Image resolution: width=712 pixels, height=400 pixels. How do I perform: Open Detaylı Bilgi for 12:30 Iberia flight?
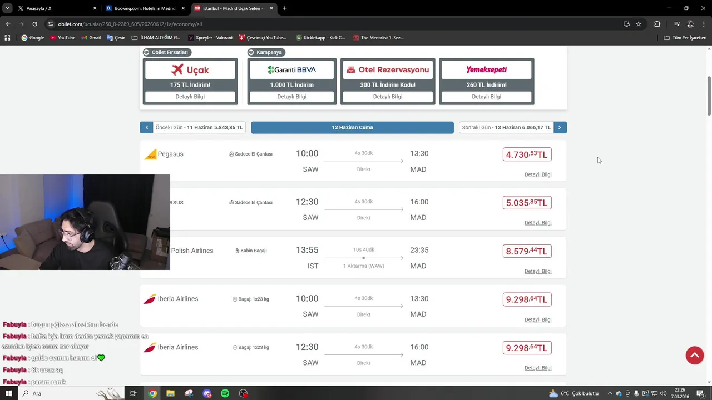pyautogui.click(x=538, y=368)
